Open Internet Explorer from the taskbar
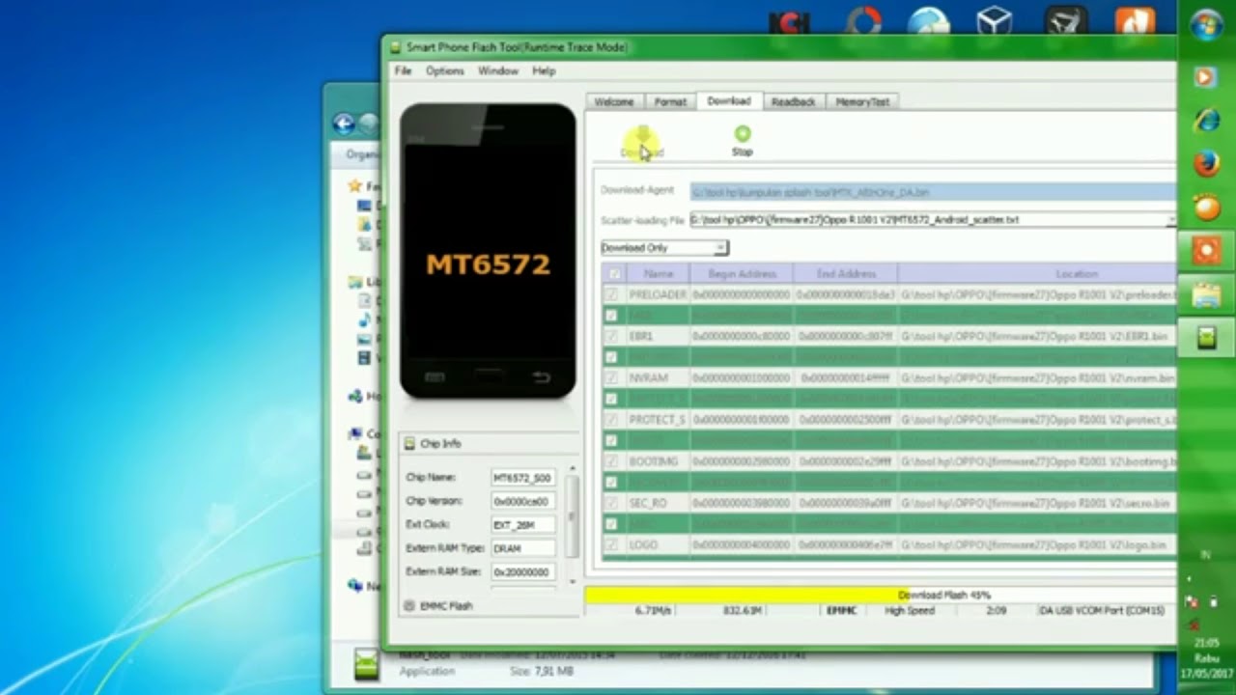Image resolution: width=1236 pixels, height=695 pixels. pyautogui.click(x=1206, y=120)
